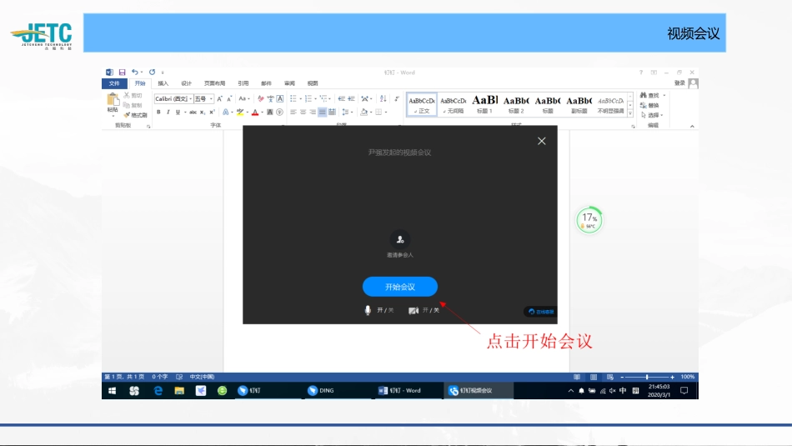Open the 文件 menu
The height and width of the screenshot is (446, 792).
[114, 83]
